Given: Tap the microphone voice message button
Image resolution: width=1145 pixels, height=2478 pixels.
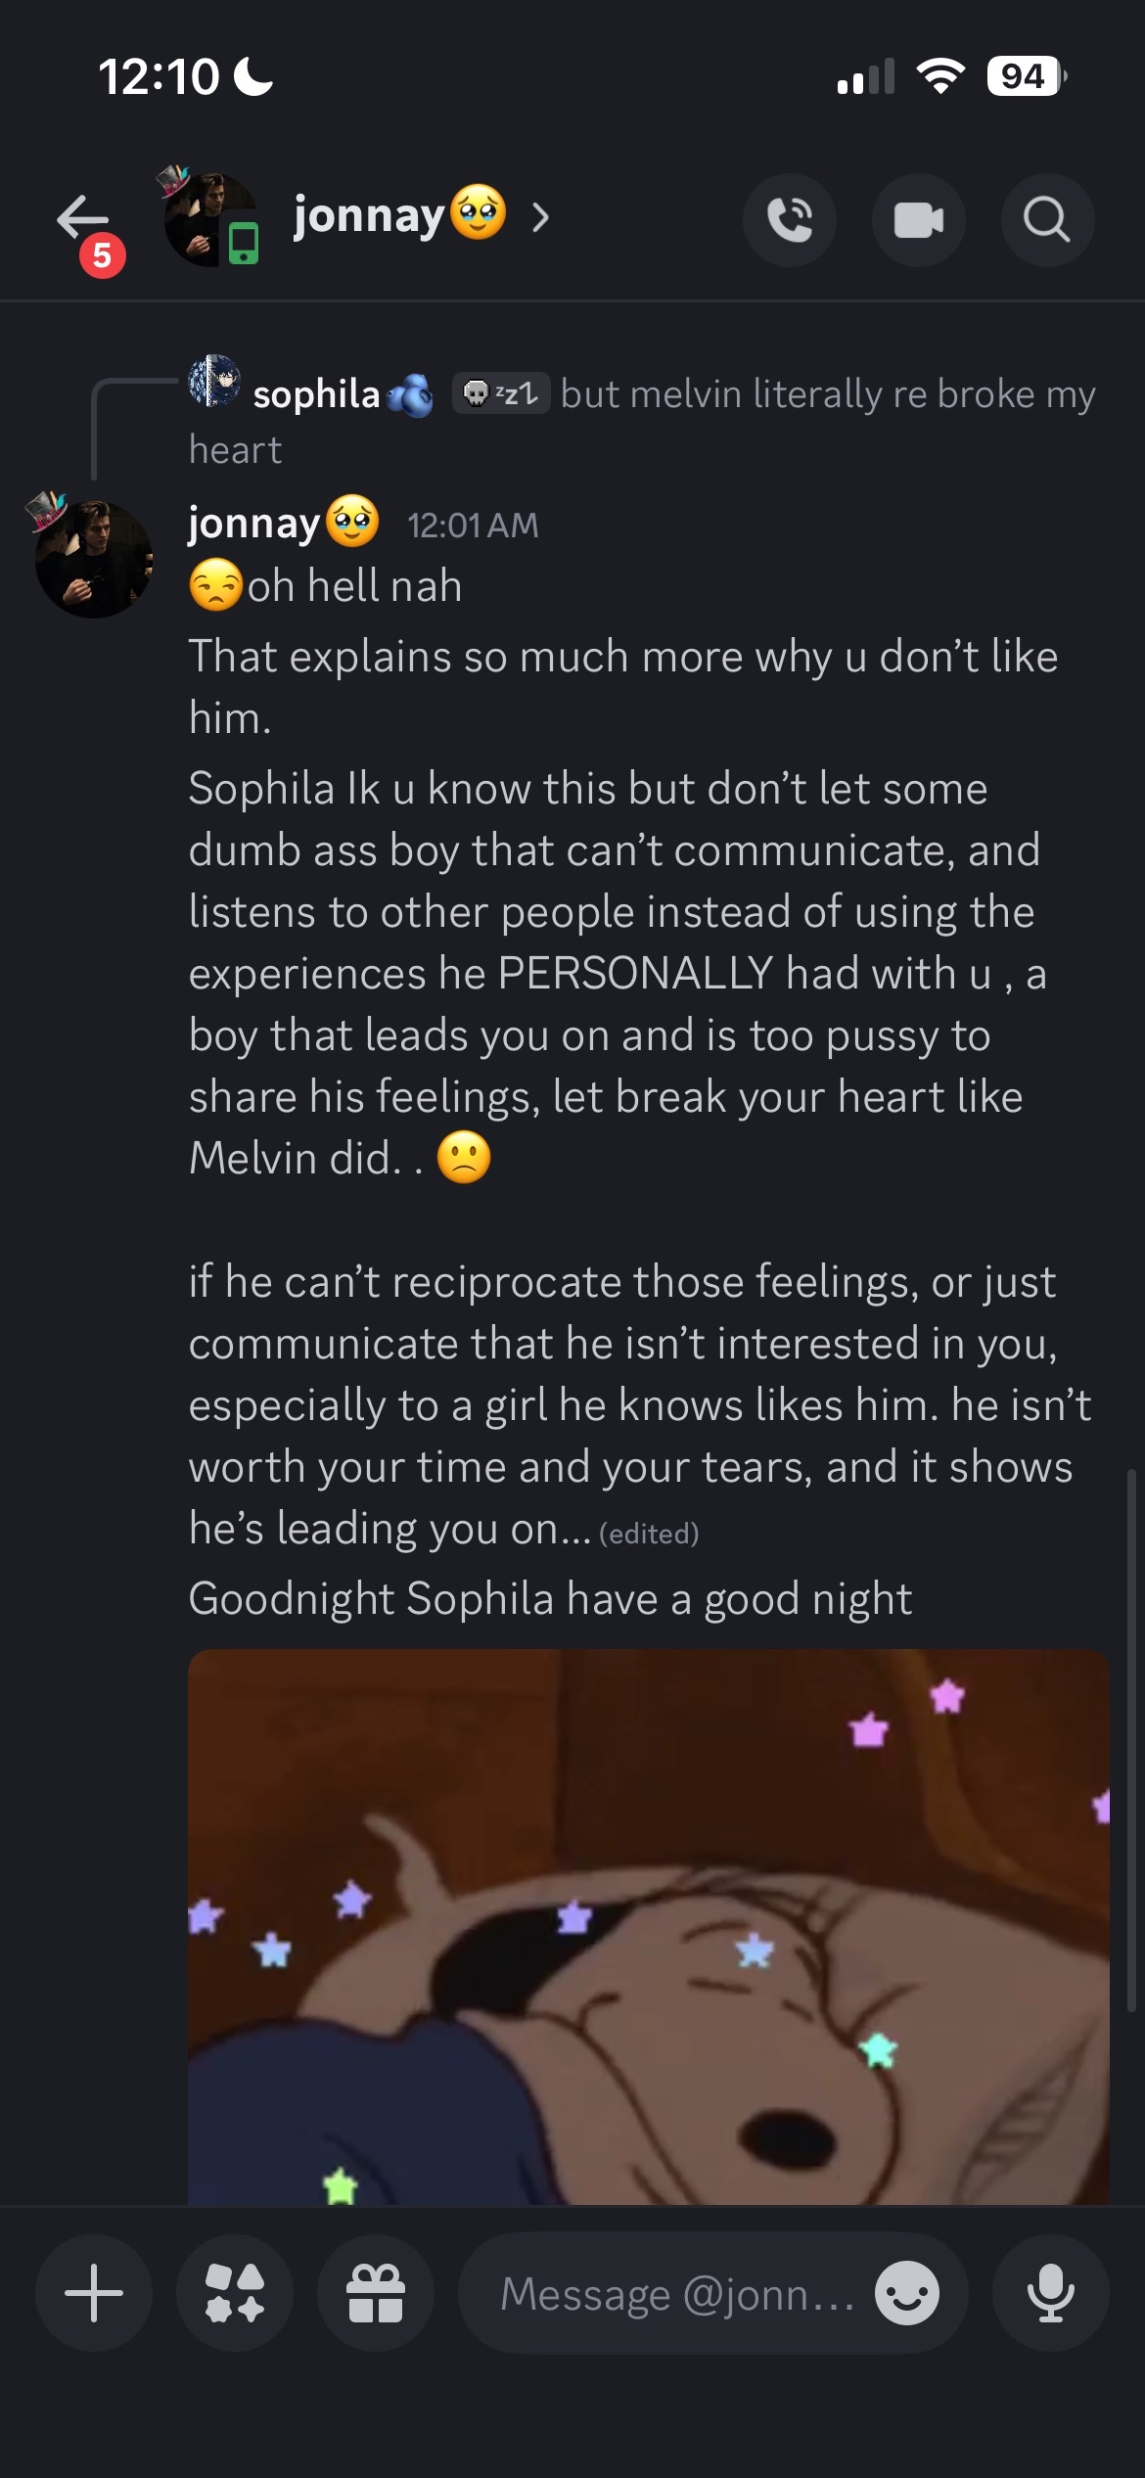Looking at the screenshot, I should [x=1051, y=2293].
